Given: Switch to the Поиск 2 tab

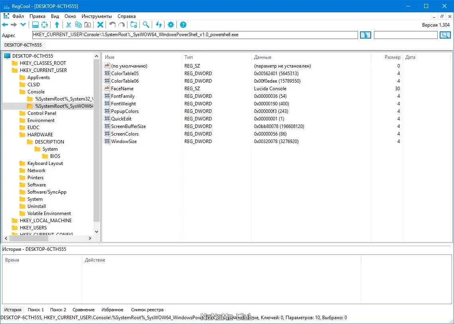Looking at the screenshot, I should pyautogui.click(x=58, y=310).
